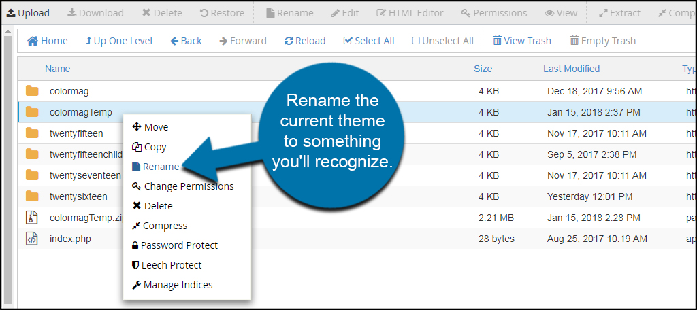Click the Yesterday 12:01 PM date

click(590, 196)
